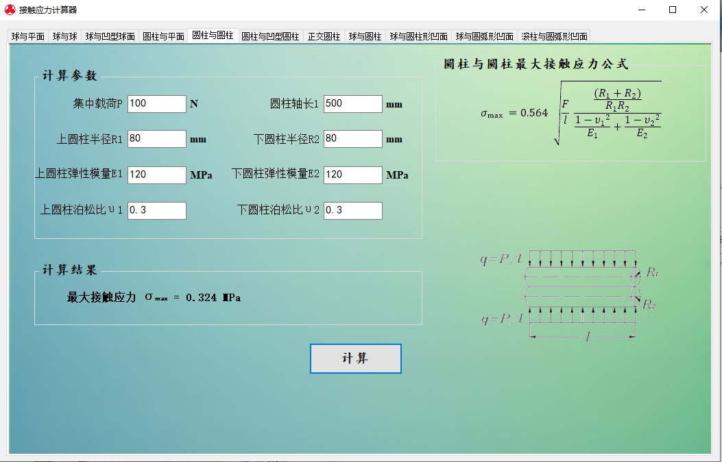
Task: Open the 球与球 tab
Action: coord(65,37)
